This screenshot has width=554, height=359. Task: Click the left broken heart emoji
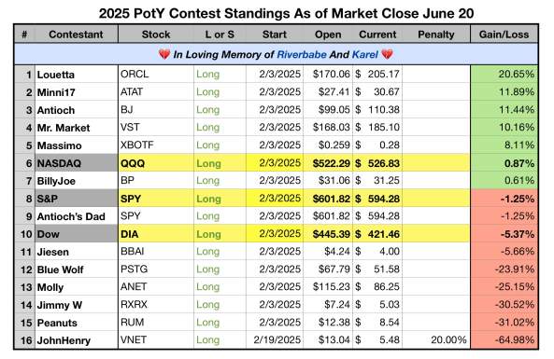point(164,55)
